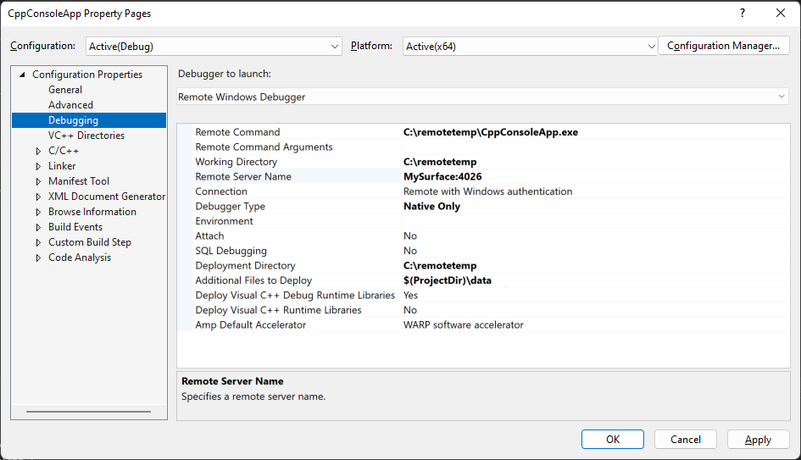
Task: Expand the C/C++ tree node
Action: (x=38, y=151)
